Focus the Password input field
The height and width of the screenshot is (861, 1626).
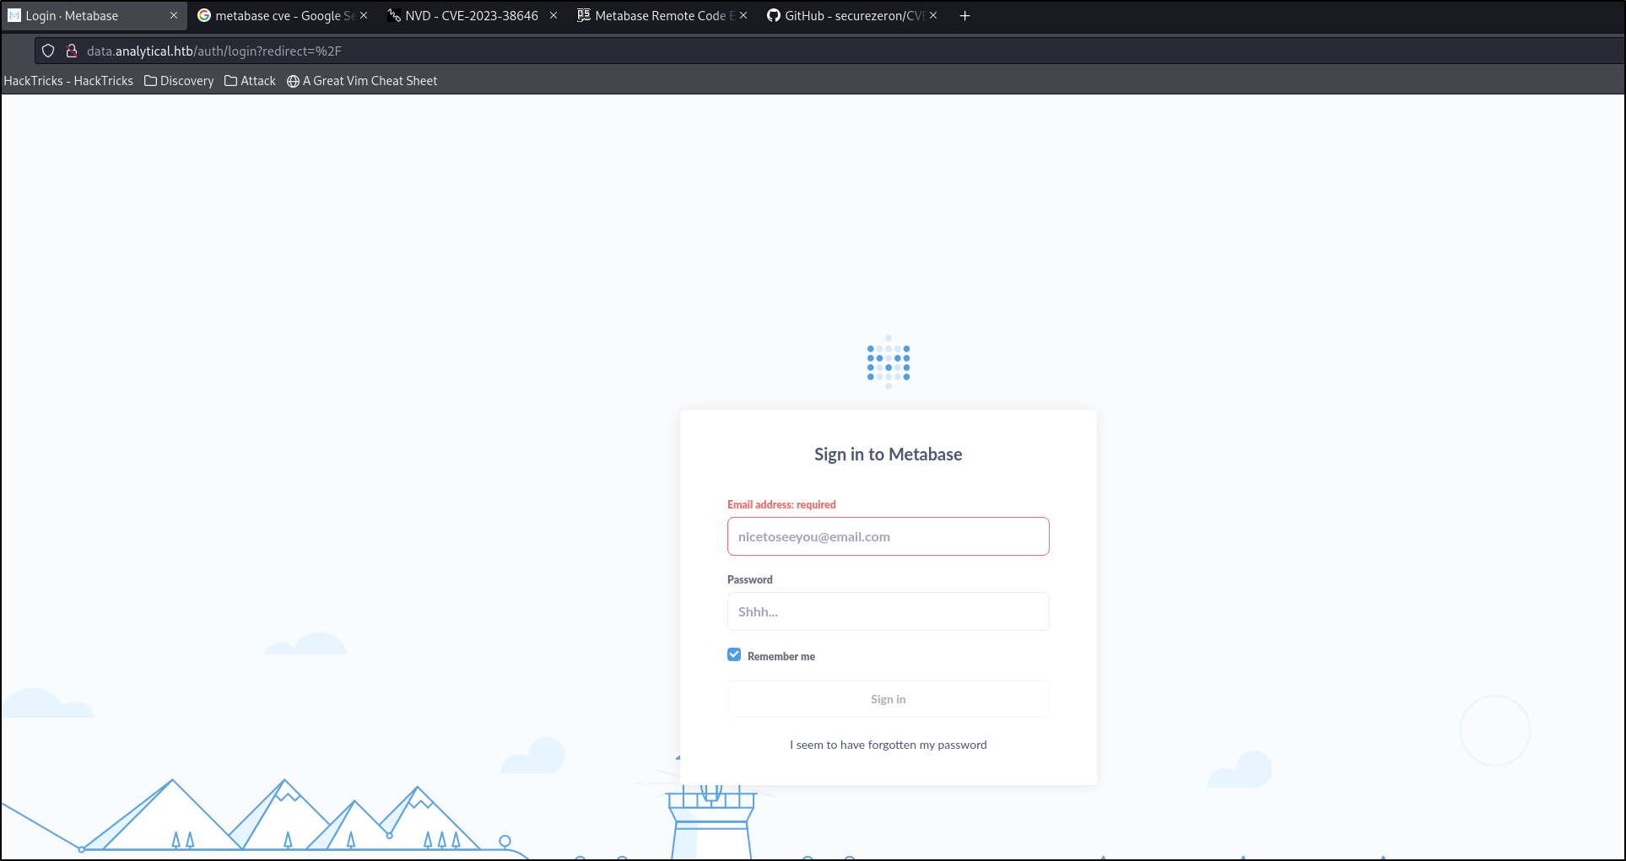coord(889,611)
